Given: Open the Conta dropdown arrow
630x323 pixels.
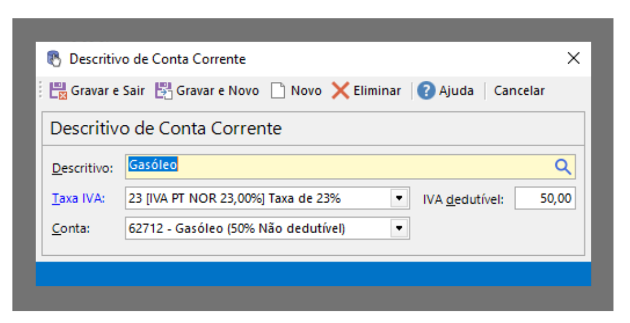Looking at the screenshot, I should 399,228.
